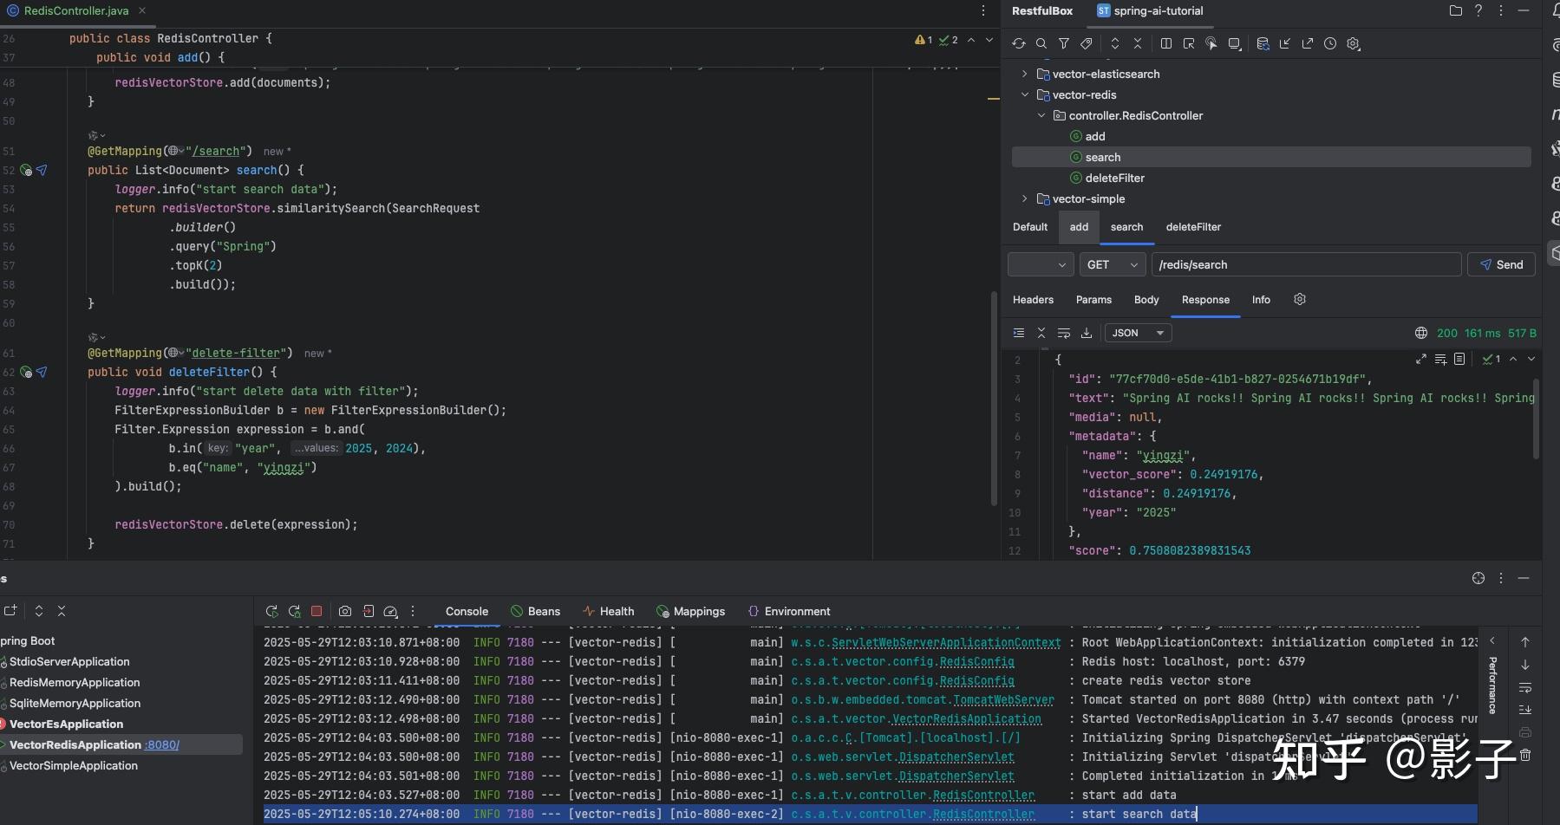Expand the vector-elasticsearch tree node

[x=1025, y=74]
